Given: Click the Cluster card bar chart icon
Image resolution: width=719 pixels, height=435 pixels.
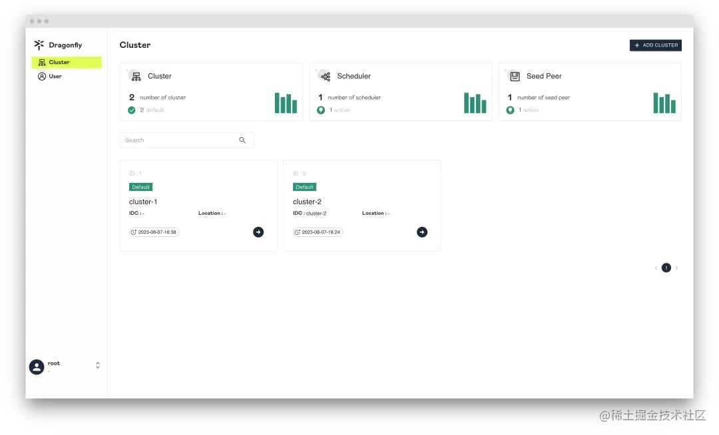Looking at the screenshot, I should (286, 103).
